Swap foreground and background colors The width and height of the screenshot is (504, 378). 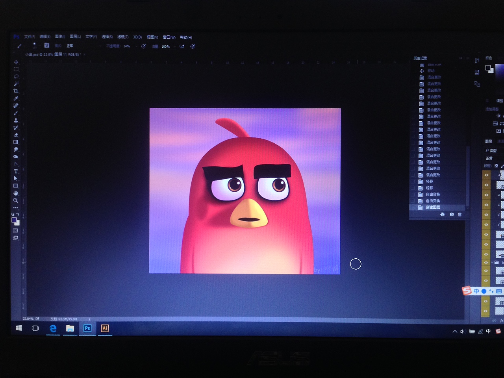coord(18,214)
